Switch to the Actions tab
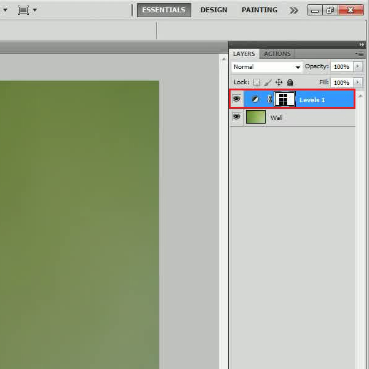 [277, 54]
